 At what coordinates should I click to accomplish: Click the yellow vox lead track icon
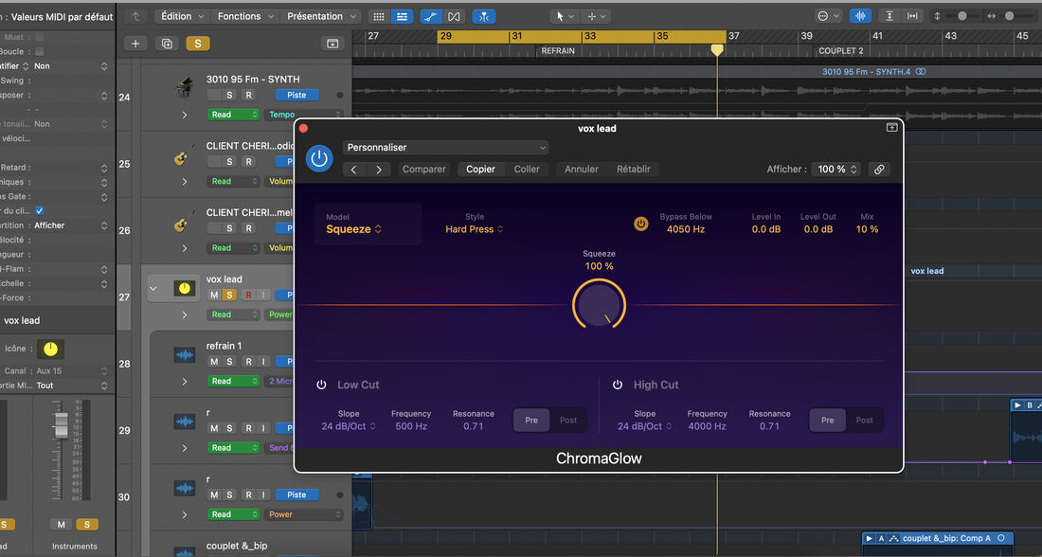tap(186, 288)
